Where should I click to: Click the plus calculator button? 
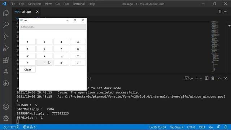tap(27, 62)
